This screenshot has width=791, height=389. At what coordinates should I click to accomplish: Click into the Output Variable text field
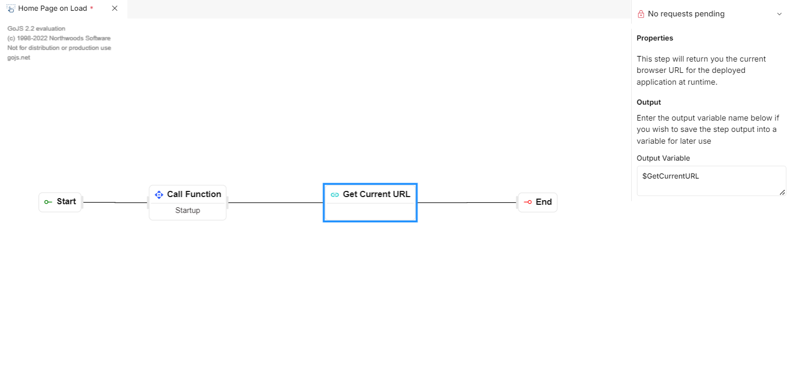click(x=711, y=181)
